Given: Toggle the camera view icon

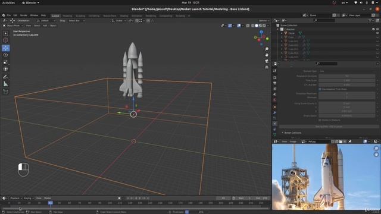Looking at the screenshot, I should pos(267,61).
